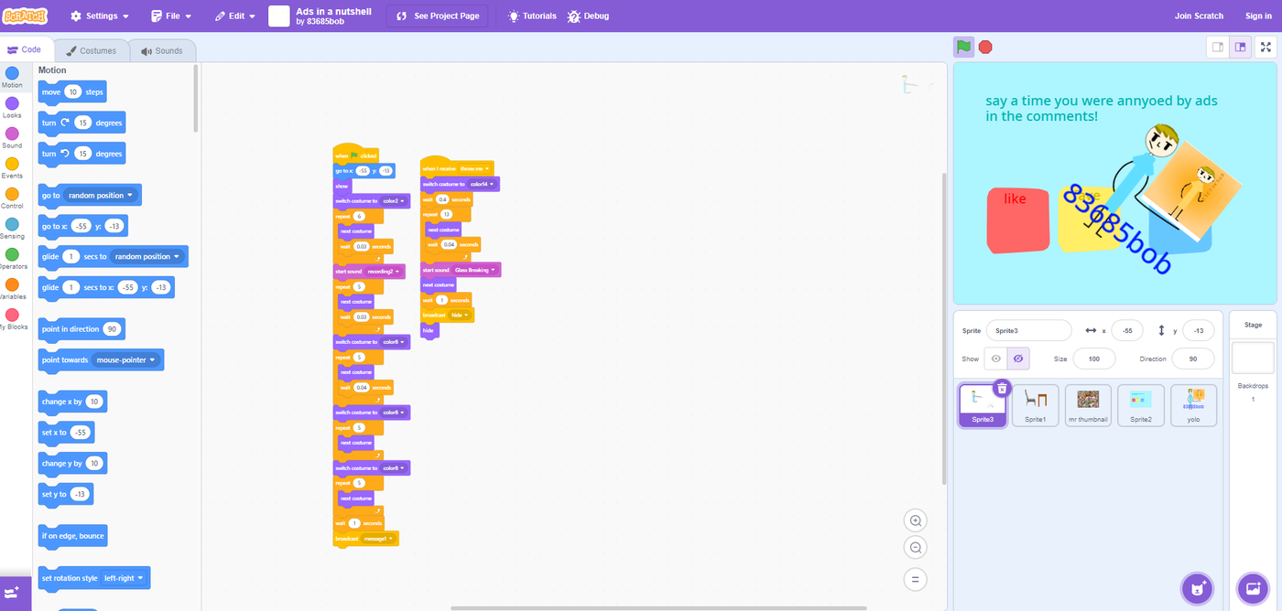Viewport: 1282px width, 611px height.
Task: Switch to small stage layout
Action: click(x=1218, y=47)
